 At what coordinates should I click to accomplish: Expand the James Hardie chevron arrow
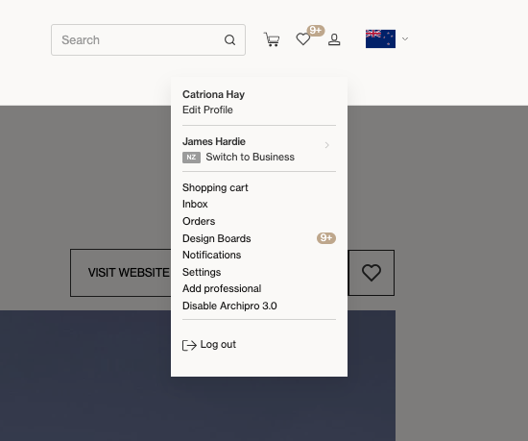click(x=326, y=145)
